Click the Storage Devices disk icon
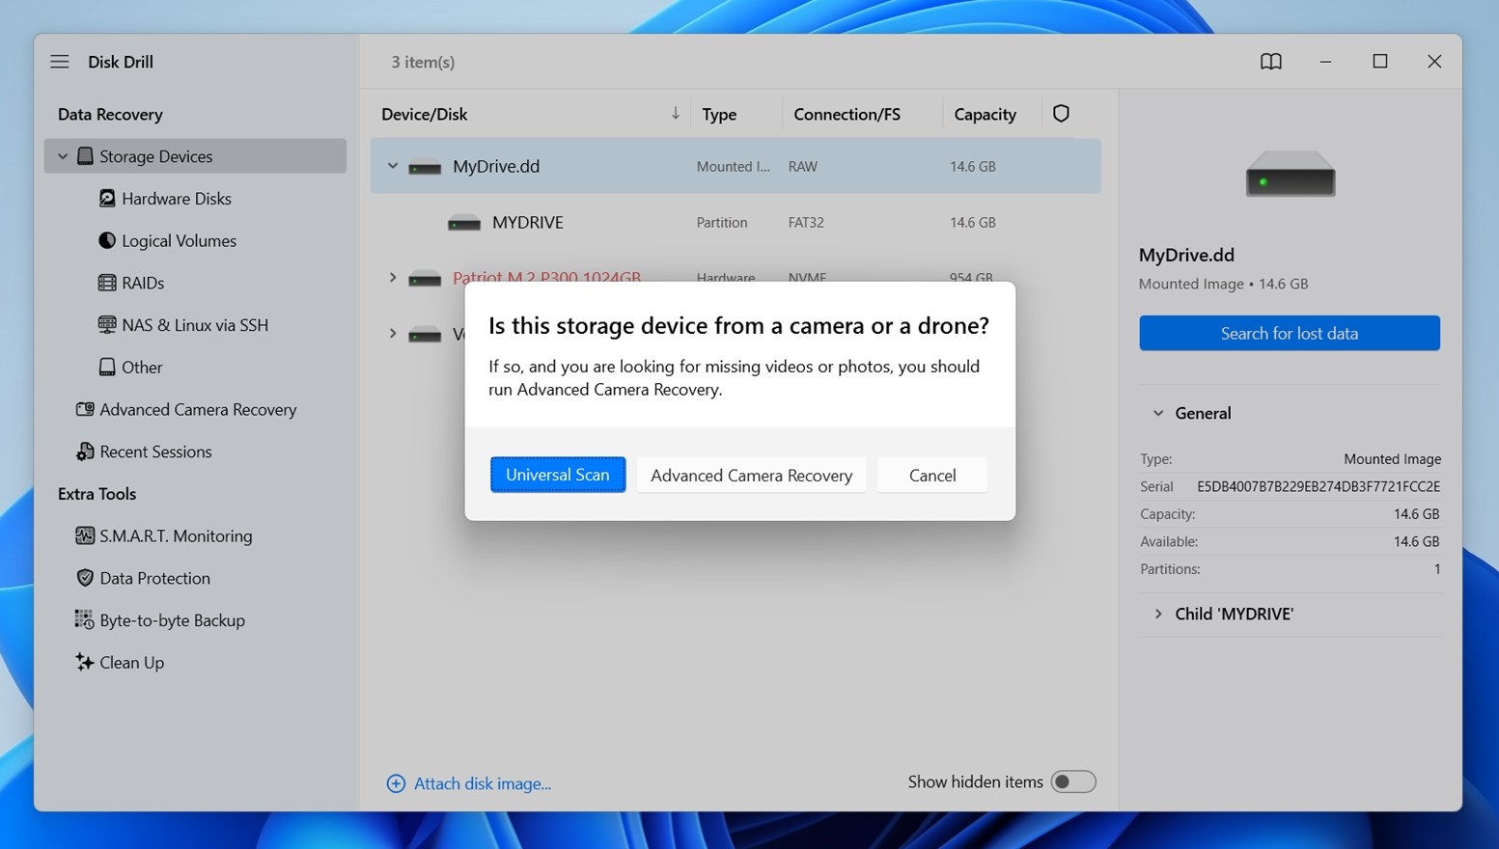Viewport: 1499px width, 849px height. (85, 156)
